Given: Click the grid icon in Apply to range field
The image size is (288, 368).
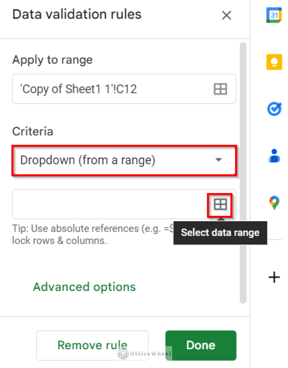Looking at the screenshot, I should tap(220, 89).
